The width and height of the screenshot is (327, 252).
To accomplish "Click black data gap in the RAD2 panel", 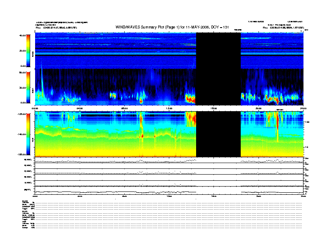I will [x=218, y=51].
